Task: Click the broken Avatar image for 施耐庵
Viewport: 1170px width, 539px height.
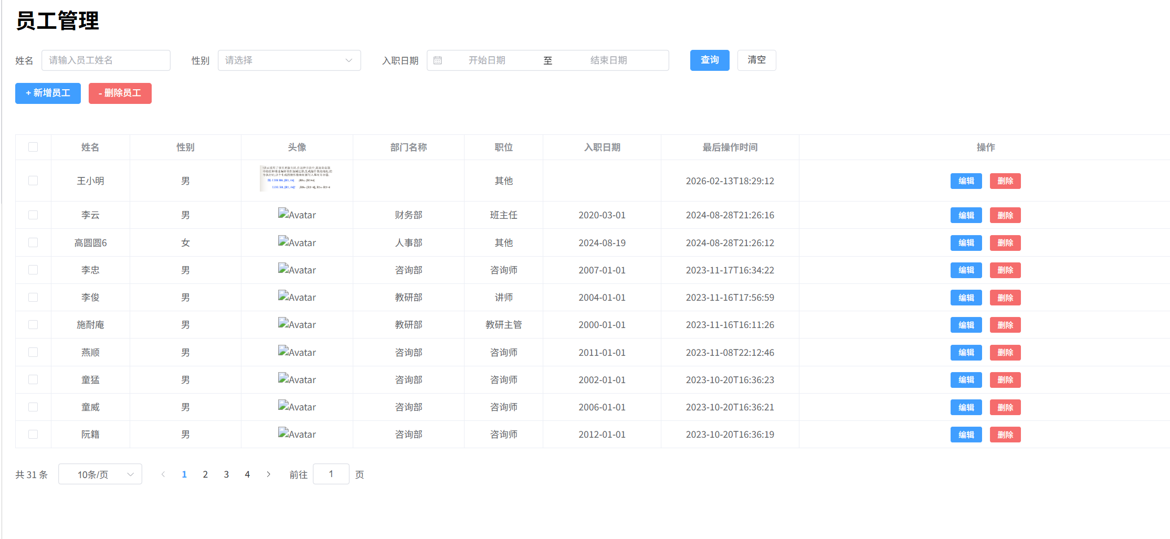Action: [297, 324]
